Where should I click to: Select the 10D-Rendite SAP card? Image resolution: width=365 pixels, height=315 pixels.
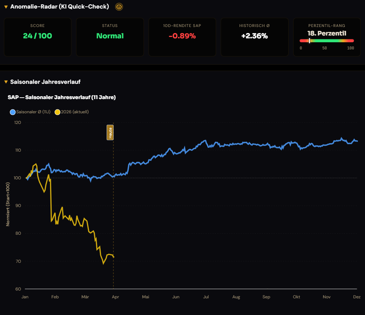point(182,37)
